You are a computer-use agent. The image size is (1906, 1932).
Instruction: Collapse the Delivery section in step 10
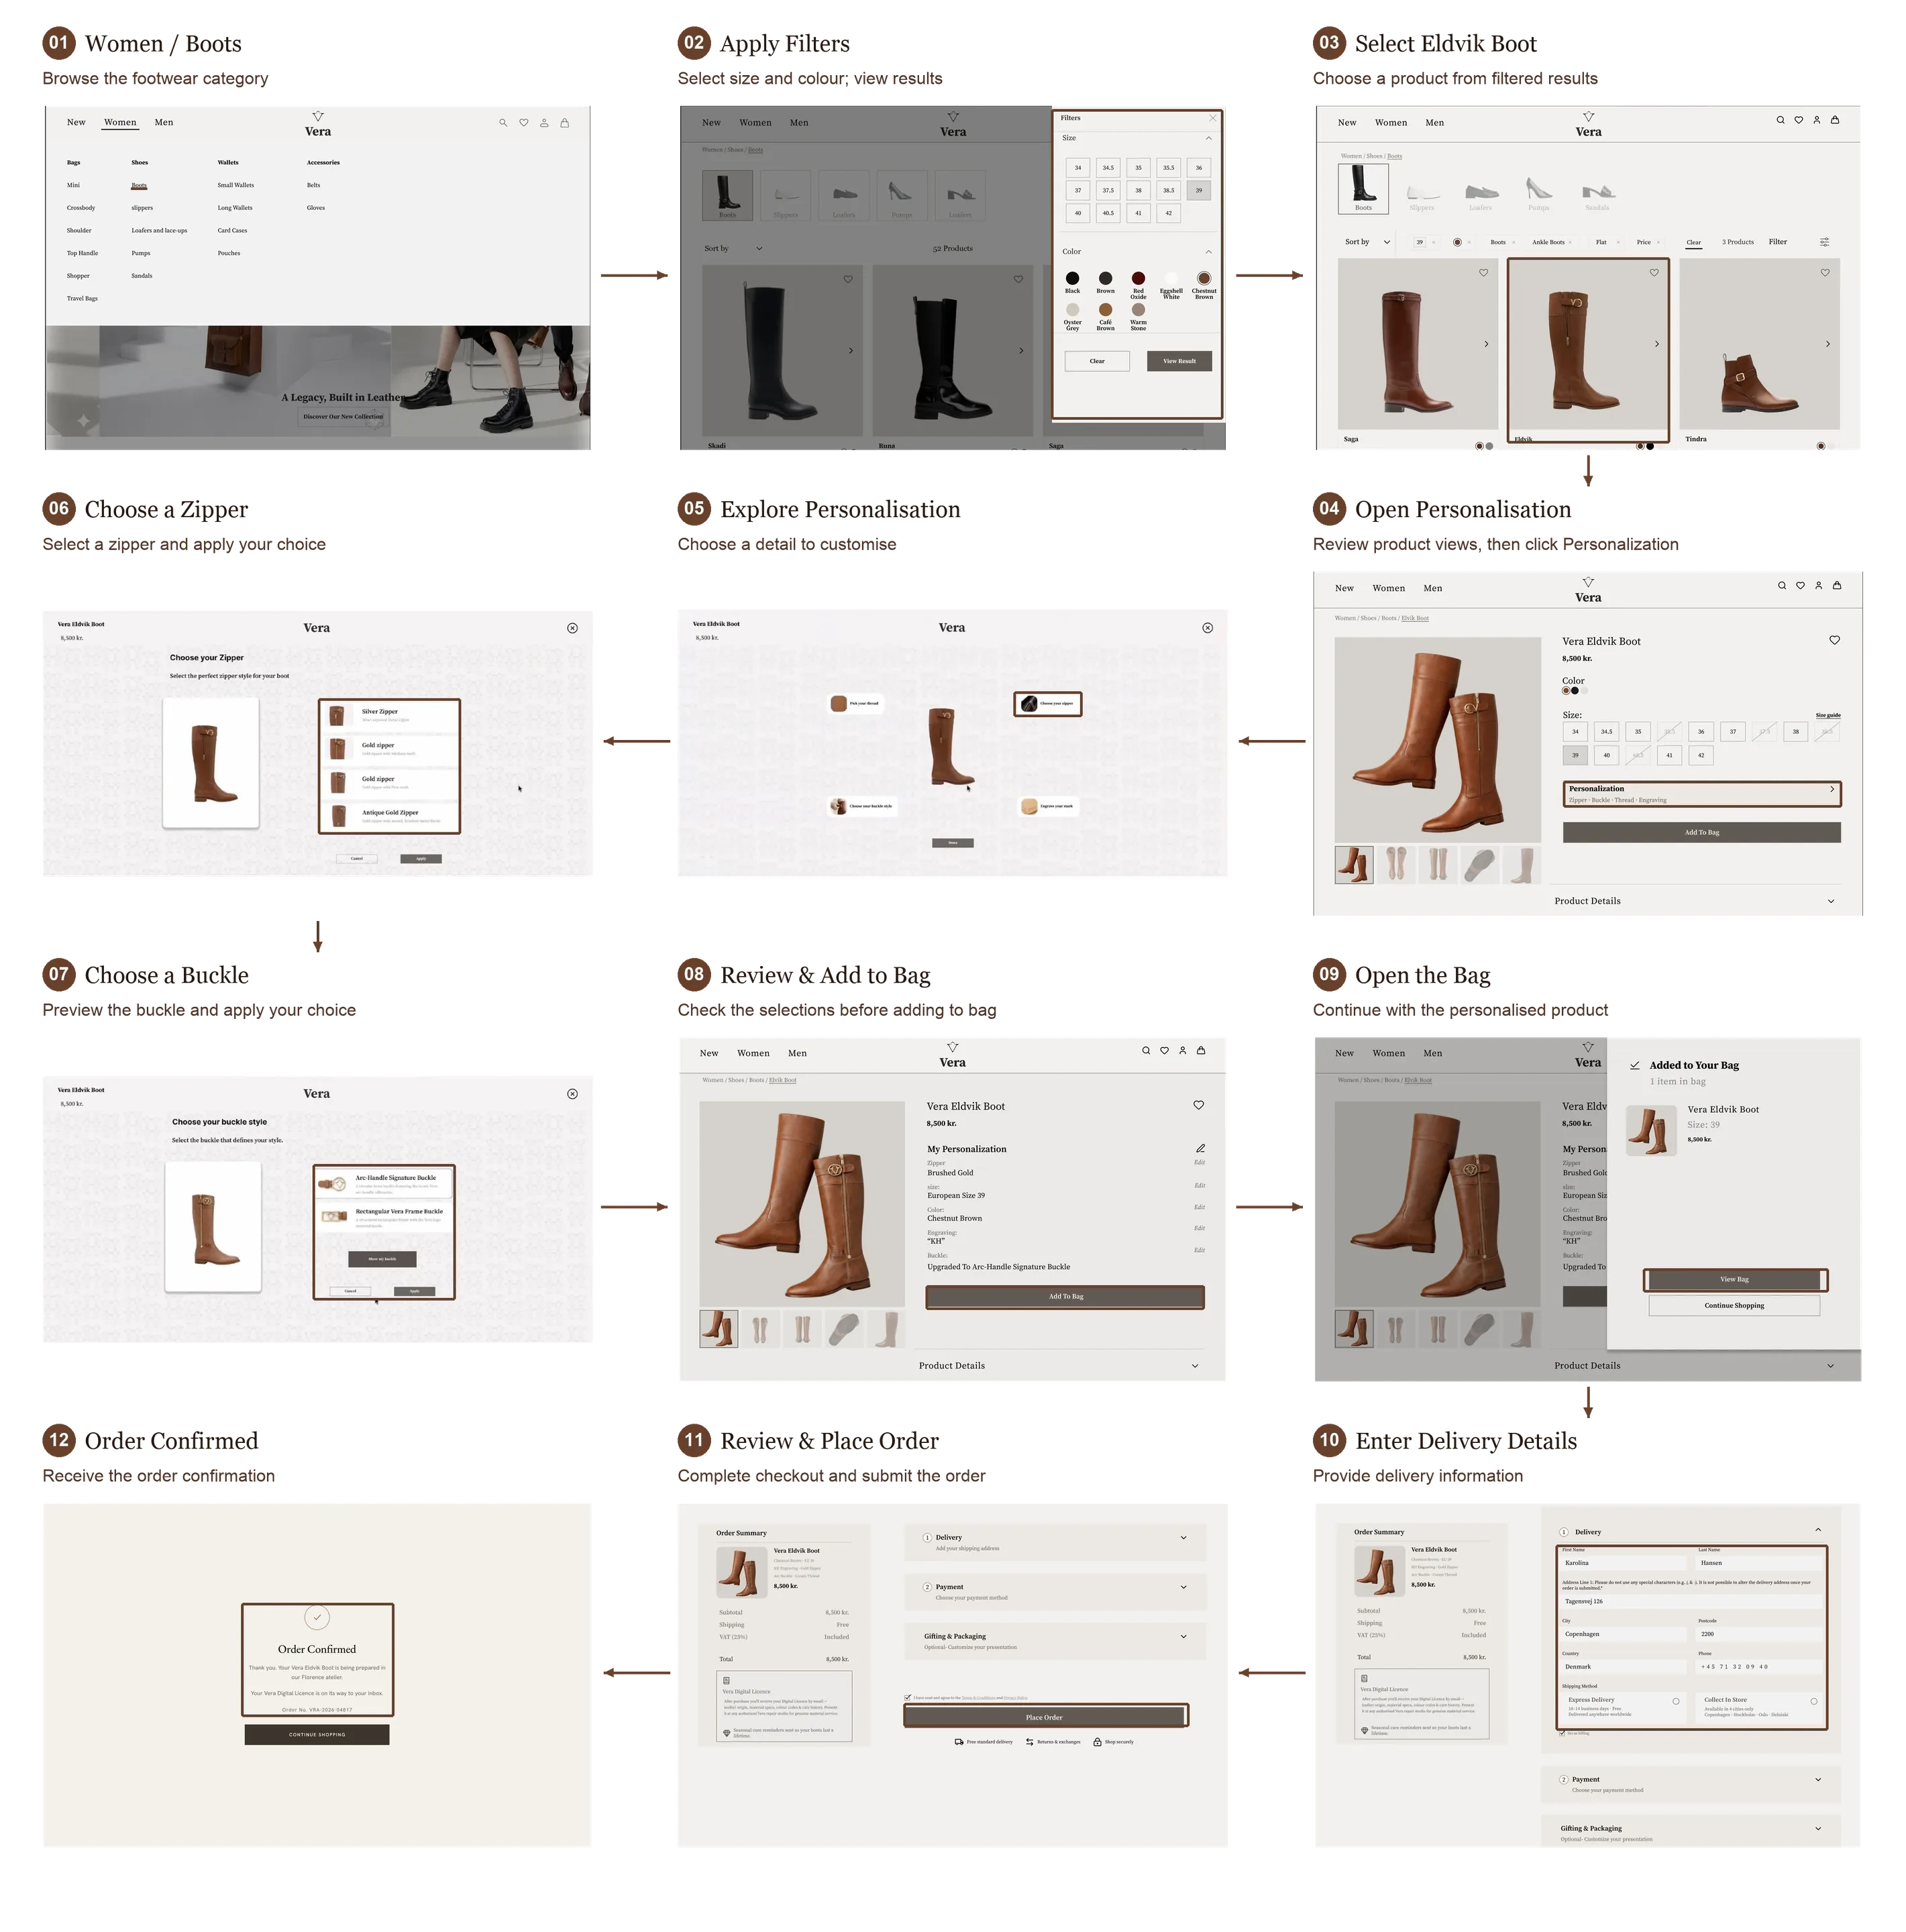click(1817, 1530)
